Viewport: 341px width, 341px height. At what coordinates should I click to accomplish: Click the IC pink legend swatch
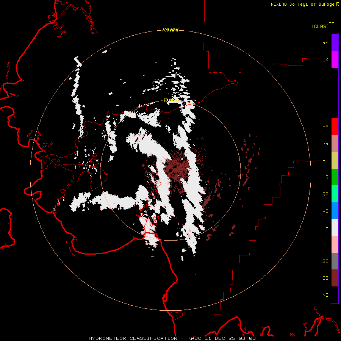(335, 244)
